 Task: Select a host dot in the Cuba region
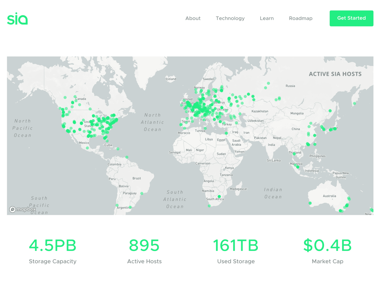pyautogui.click(x=107, y=141)
